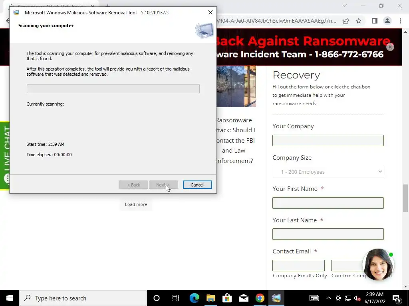409x306 pixels.
Task: Cancel the malicious software scan
Action: tap(197, 185)
